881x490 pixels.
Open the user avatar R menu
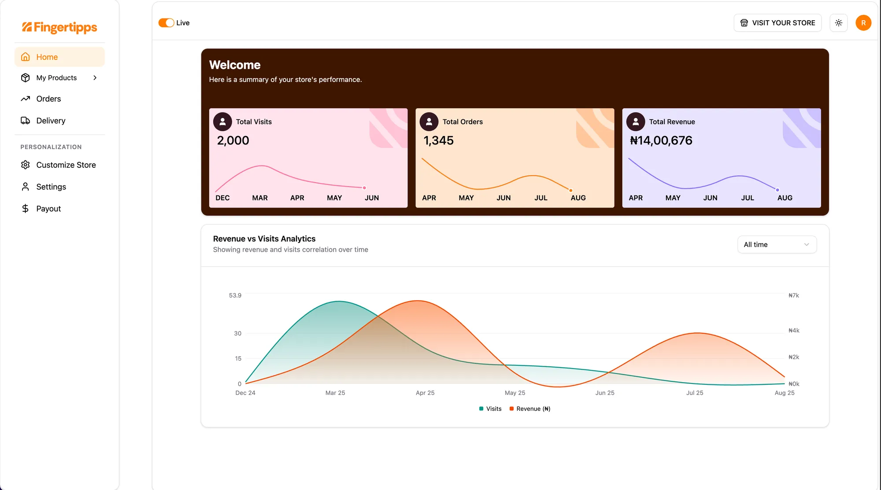[863, 23]
